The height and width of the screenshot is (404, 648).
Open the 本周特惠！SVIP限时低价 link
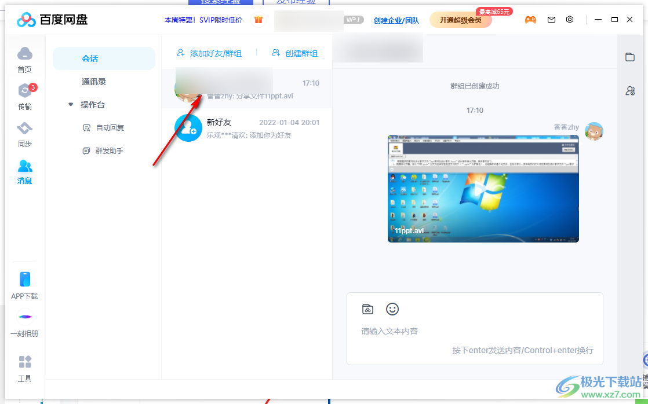203,20
